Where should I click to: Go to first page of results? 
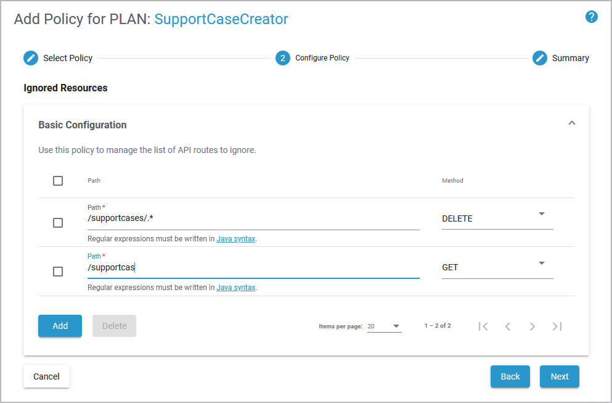tap(483, 326)
